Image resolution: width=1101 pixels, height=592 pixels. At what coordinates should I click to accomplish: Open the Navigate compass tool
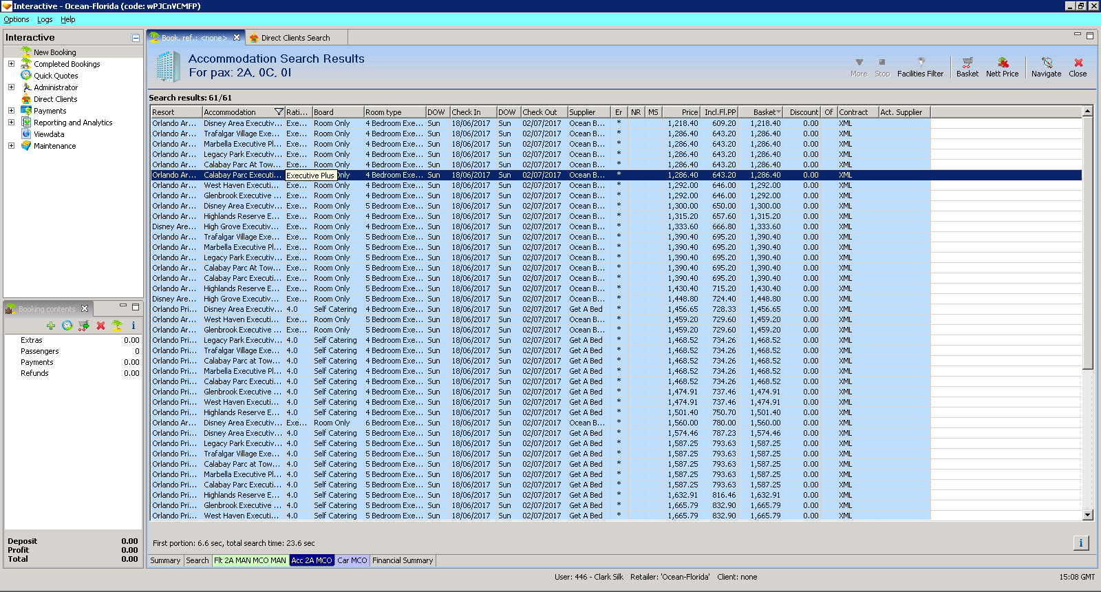(x=1046, y=67)
